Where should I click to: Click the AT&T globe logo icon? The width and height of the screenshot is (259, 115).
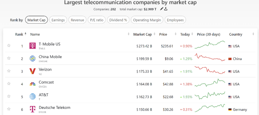click(x=32, y=97)
